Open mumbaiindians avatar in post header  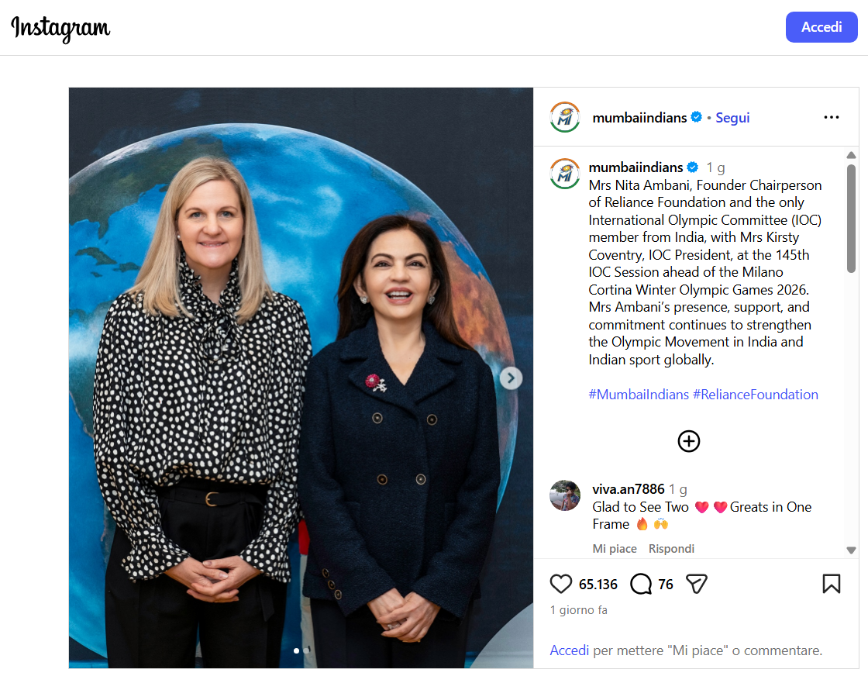click(565, 117)
